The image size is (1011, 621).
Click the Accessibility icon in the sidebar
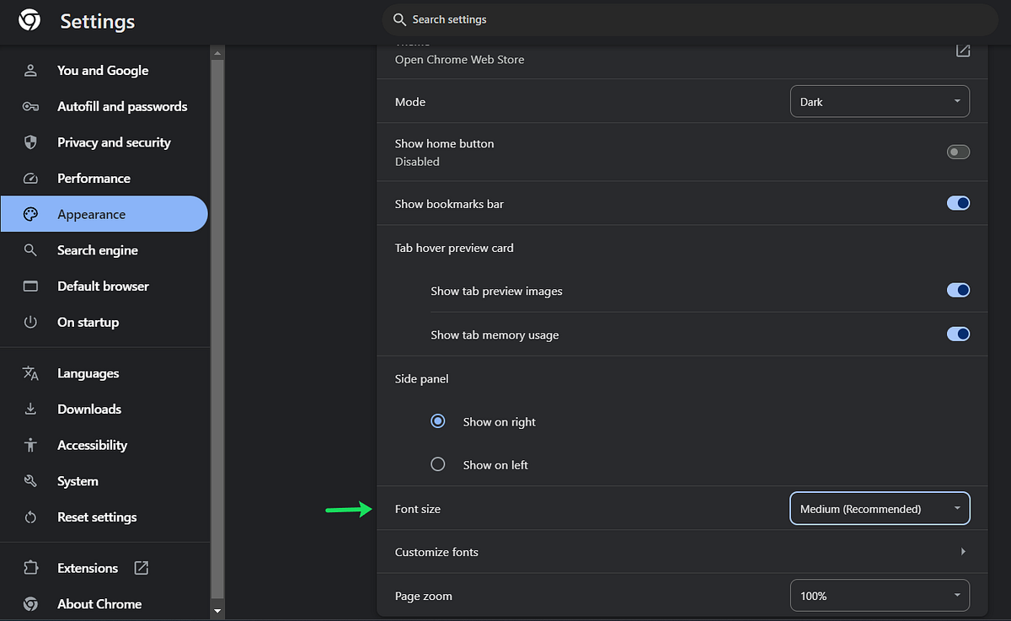tap(31, 445)
